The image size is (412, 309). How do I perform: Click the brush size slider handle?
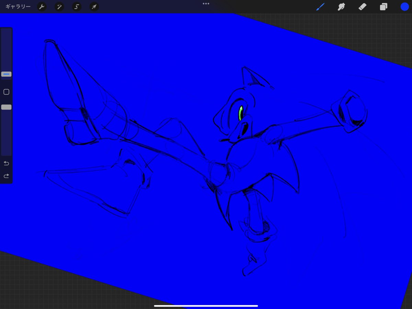(6, 74)
